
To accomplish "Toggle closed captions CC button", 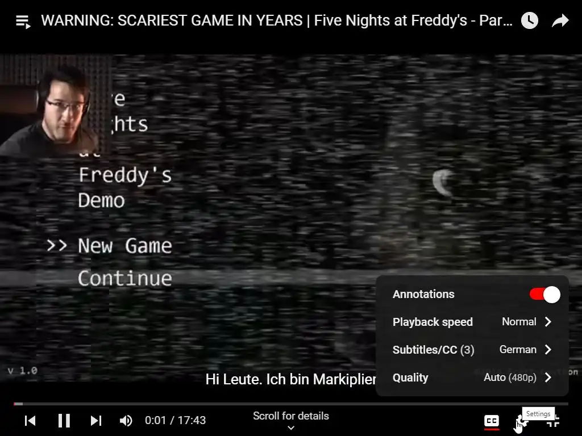I will [x=492, y=421].
